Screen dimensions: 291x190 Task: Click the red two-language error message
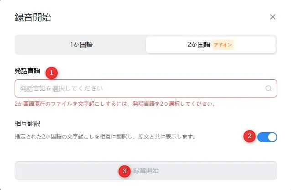[114, 104]
